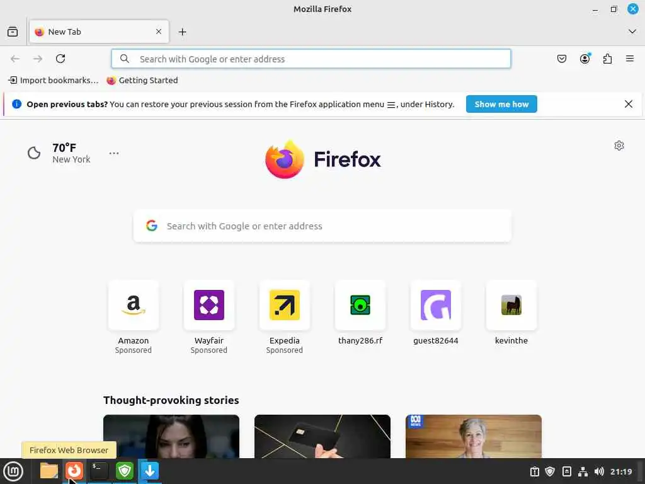Open the Extensions puzzle icon
645x484 pixels.
(x=607, y=59)
